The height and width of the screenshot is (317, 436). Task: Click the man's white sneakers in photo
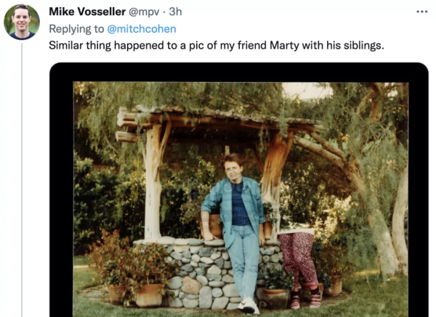[249, 305]
